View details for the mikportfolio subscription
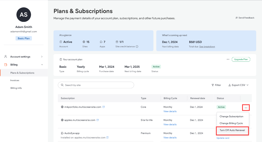262x142 pixels. click(x=170, y=111)
